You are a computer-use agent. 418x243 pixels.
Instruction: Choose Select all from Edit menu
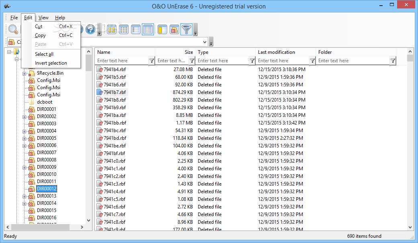point(51,54)
